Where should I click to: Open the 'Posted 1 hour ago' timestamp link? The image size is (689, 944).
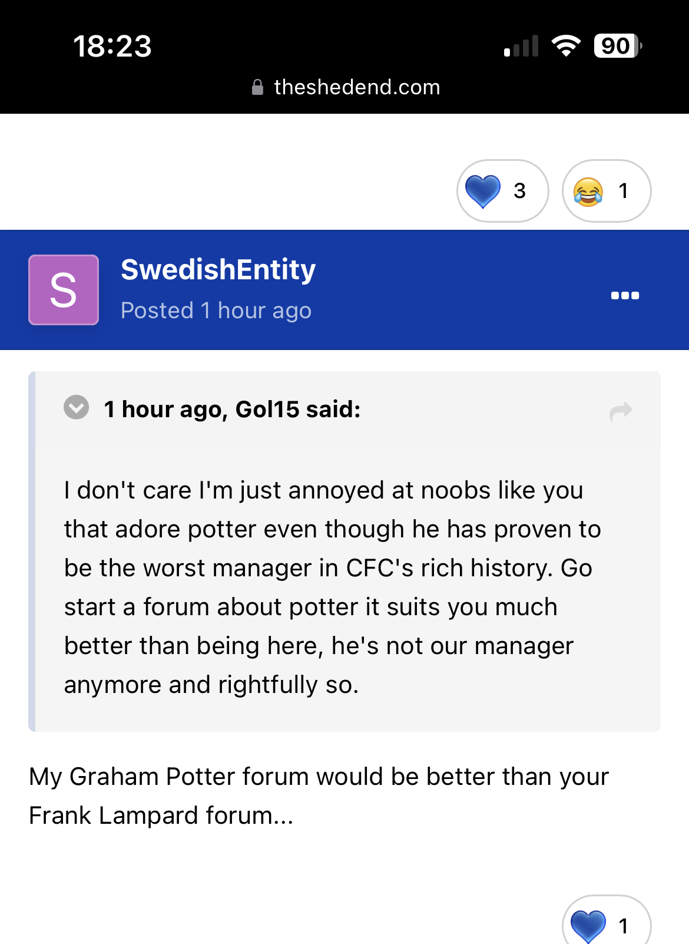click(216, 311)
